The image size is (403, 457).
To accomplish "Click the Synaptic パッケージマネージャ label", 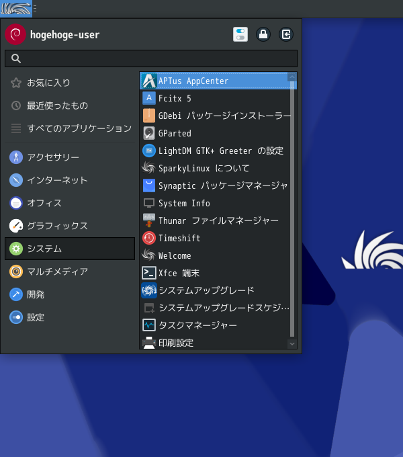I will point(223,185).
